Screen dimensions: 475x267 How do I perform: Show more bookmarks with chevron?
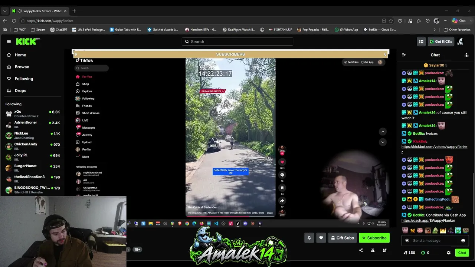[x=435, y=30]
